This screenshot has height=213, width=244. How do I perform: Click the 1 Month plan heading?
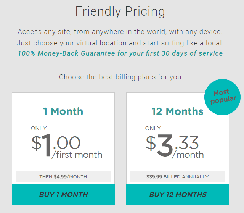point(63,111)
